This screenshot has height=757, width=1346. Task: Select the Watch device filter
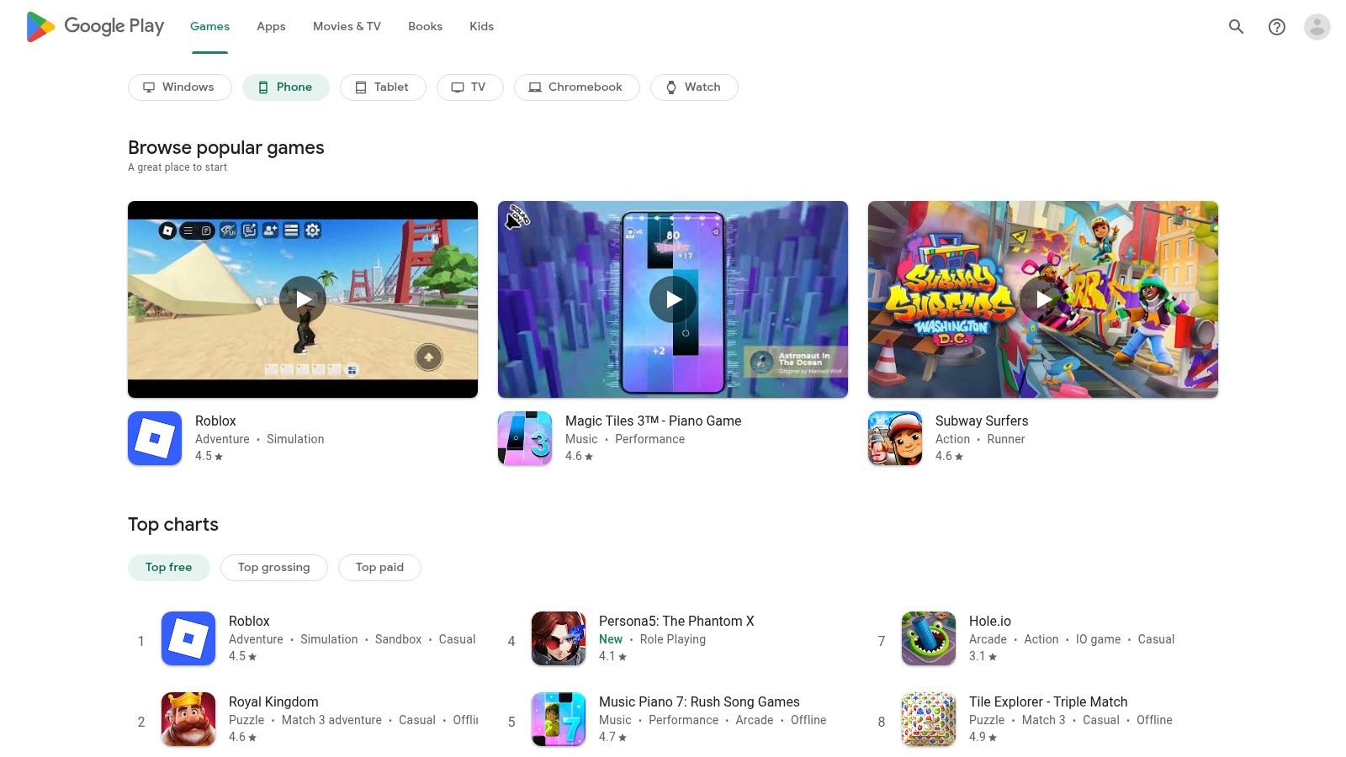click(x=694, y=87)
